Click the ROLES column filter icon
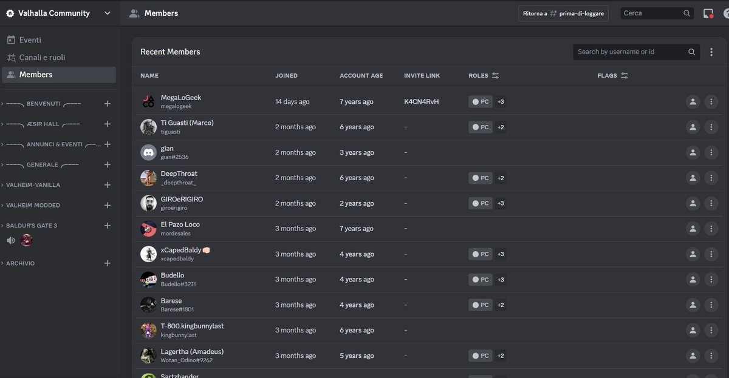This screenshot has width=729, height=378. point(496,75)
